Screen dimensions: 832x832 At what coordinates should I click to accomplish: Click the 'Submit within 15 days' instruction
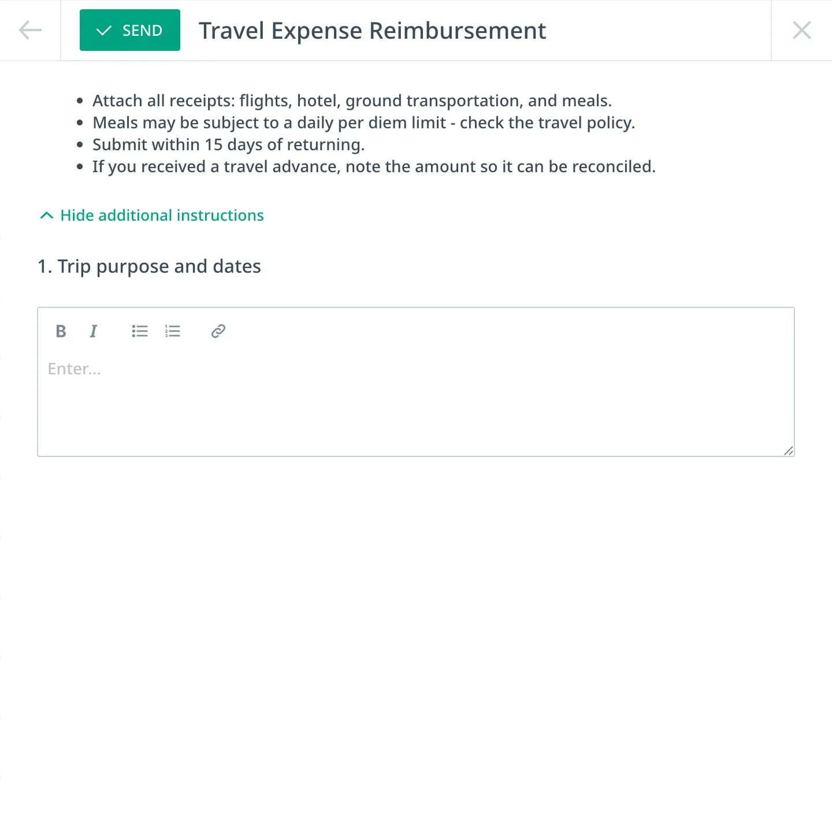pyautogui.click(x=228, y=144)
